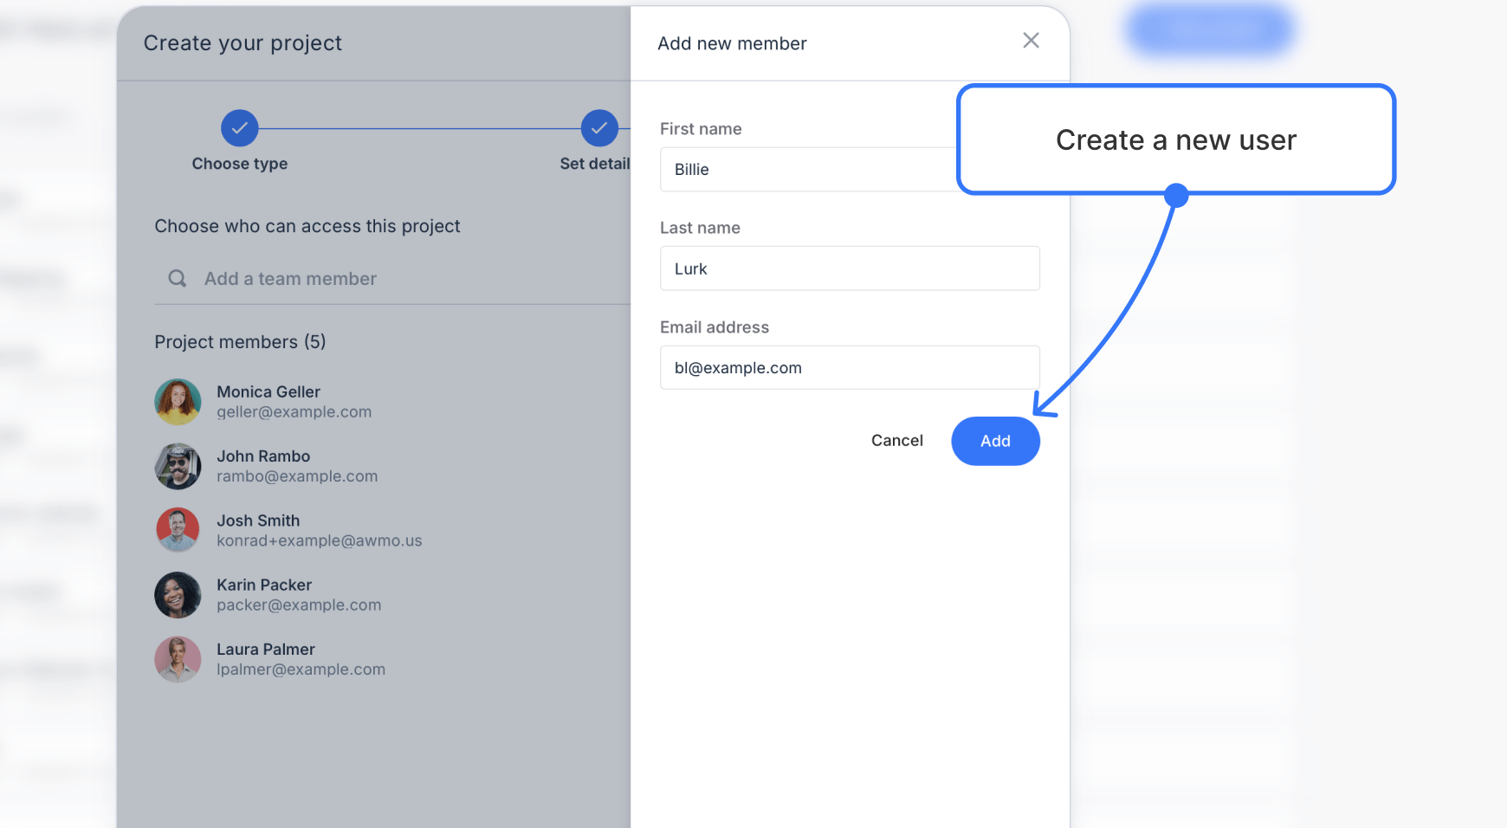Click the Email address field with bl@example.com
The image size is (1507, 828).
tap(849, 367)
